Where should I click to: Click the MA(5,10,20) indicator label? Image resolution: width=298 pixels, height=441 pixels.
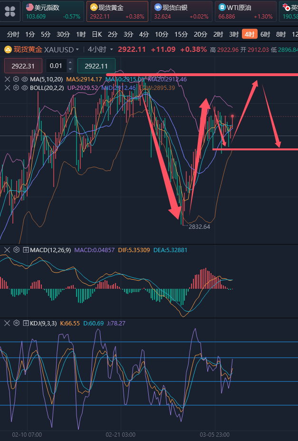(47, 79)
